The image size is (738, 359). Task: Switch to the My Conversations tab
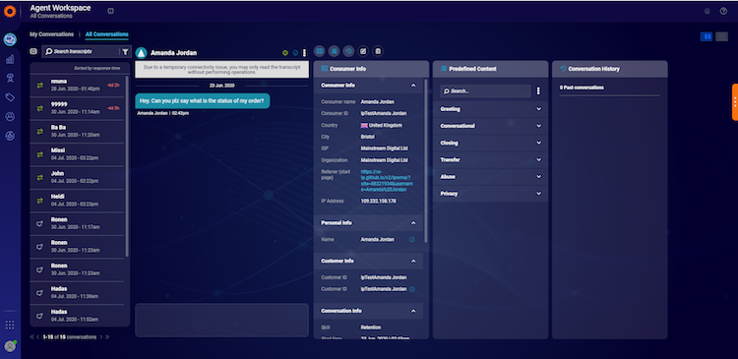click(x=52, y=34)
